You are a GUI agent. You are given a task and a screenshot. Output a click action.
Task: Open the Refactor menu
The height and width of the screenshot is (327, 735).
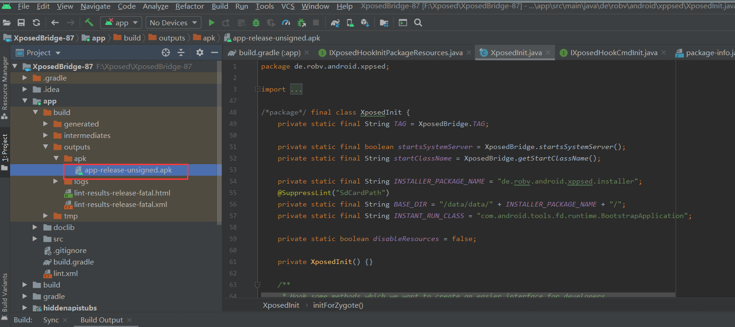coord(189,6)
